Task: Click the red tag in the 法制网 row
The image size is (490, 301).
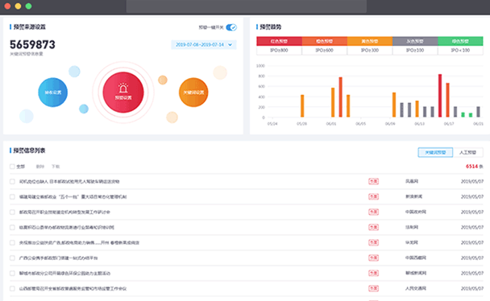Action: click(373, 227)
